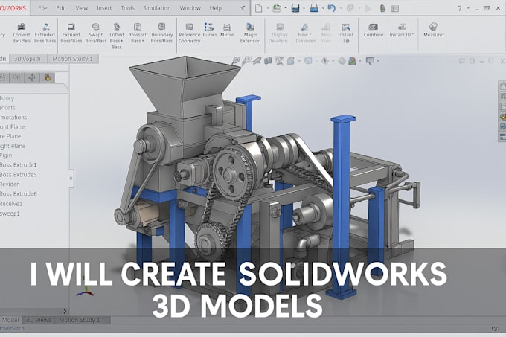The image size is (506, 337).
Task: Select the Boss Extrude5 feature
Action: pos(19,175)
